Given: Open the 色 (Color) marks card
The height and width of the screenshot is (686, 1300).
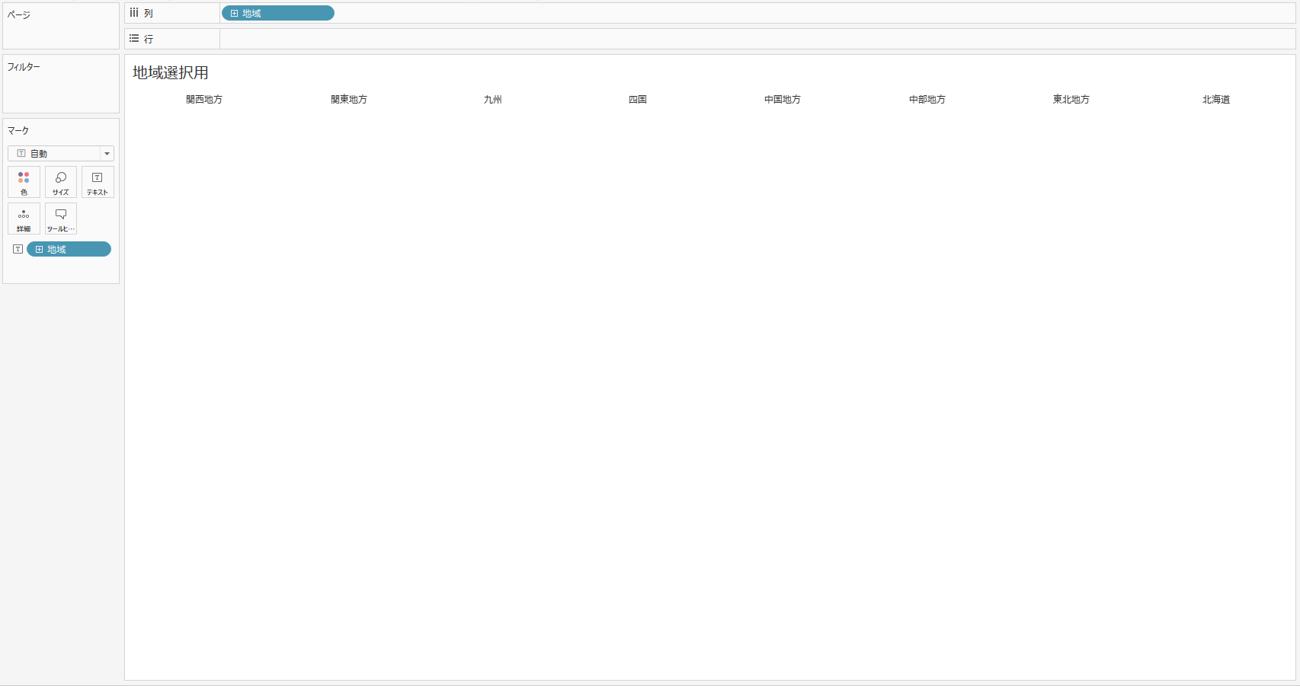Looking at the screenshot, I should 24,182.
